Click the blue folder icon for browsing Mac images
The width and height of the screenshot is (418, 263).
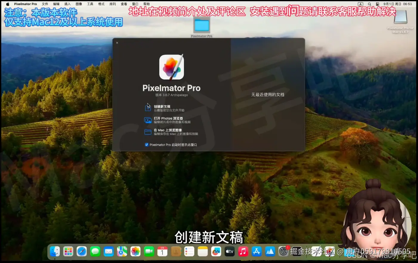(148, 131)
